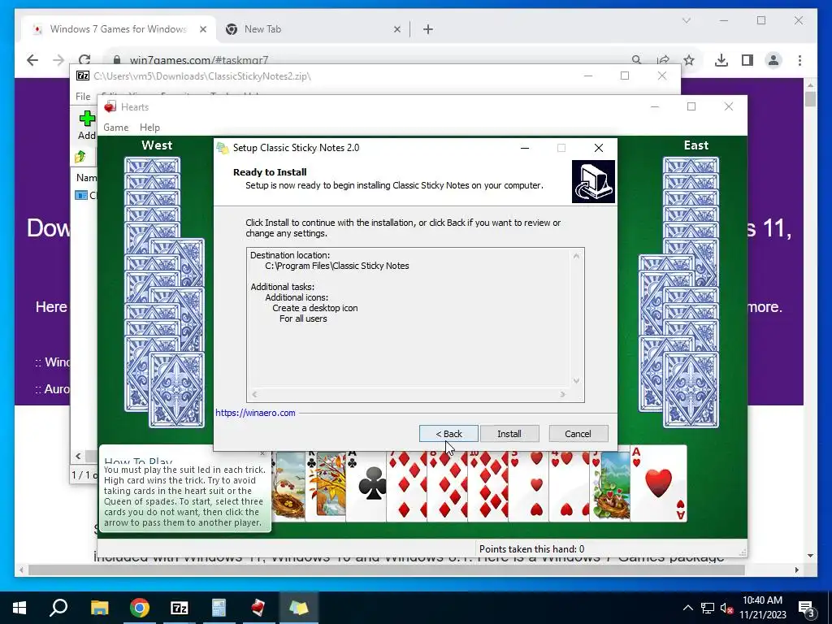Open Calculator from taskbar
This screenshot has height=624, width=832.
point(219,608)
